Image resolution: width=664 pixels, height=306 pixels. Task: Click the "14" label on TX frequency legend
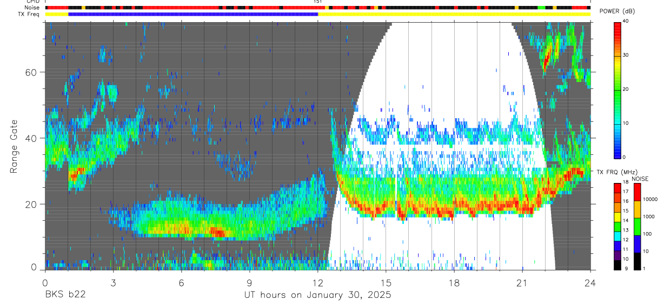point(626,220)
